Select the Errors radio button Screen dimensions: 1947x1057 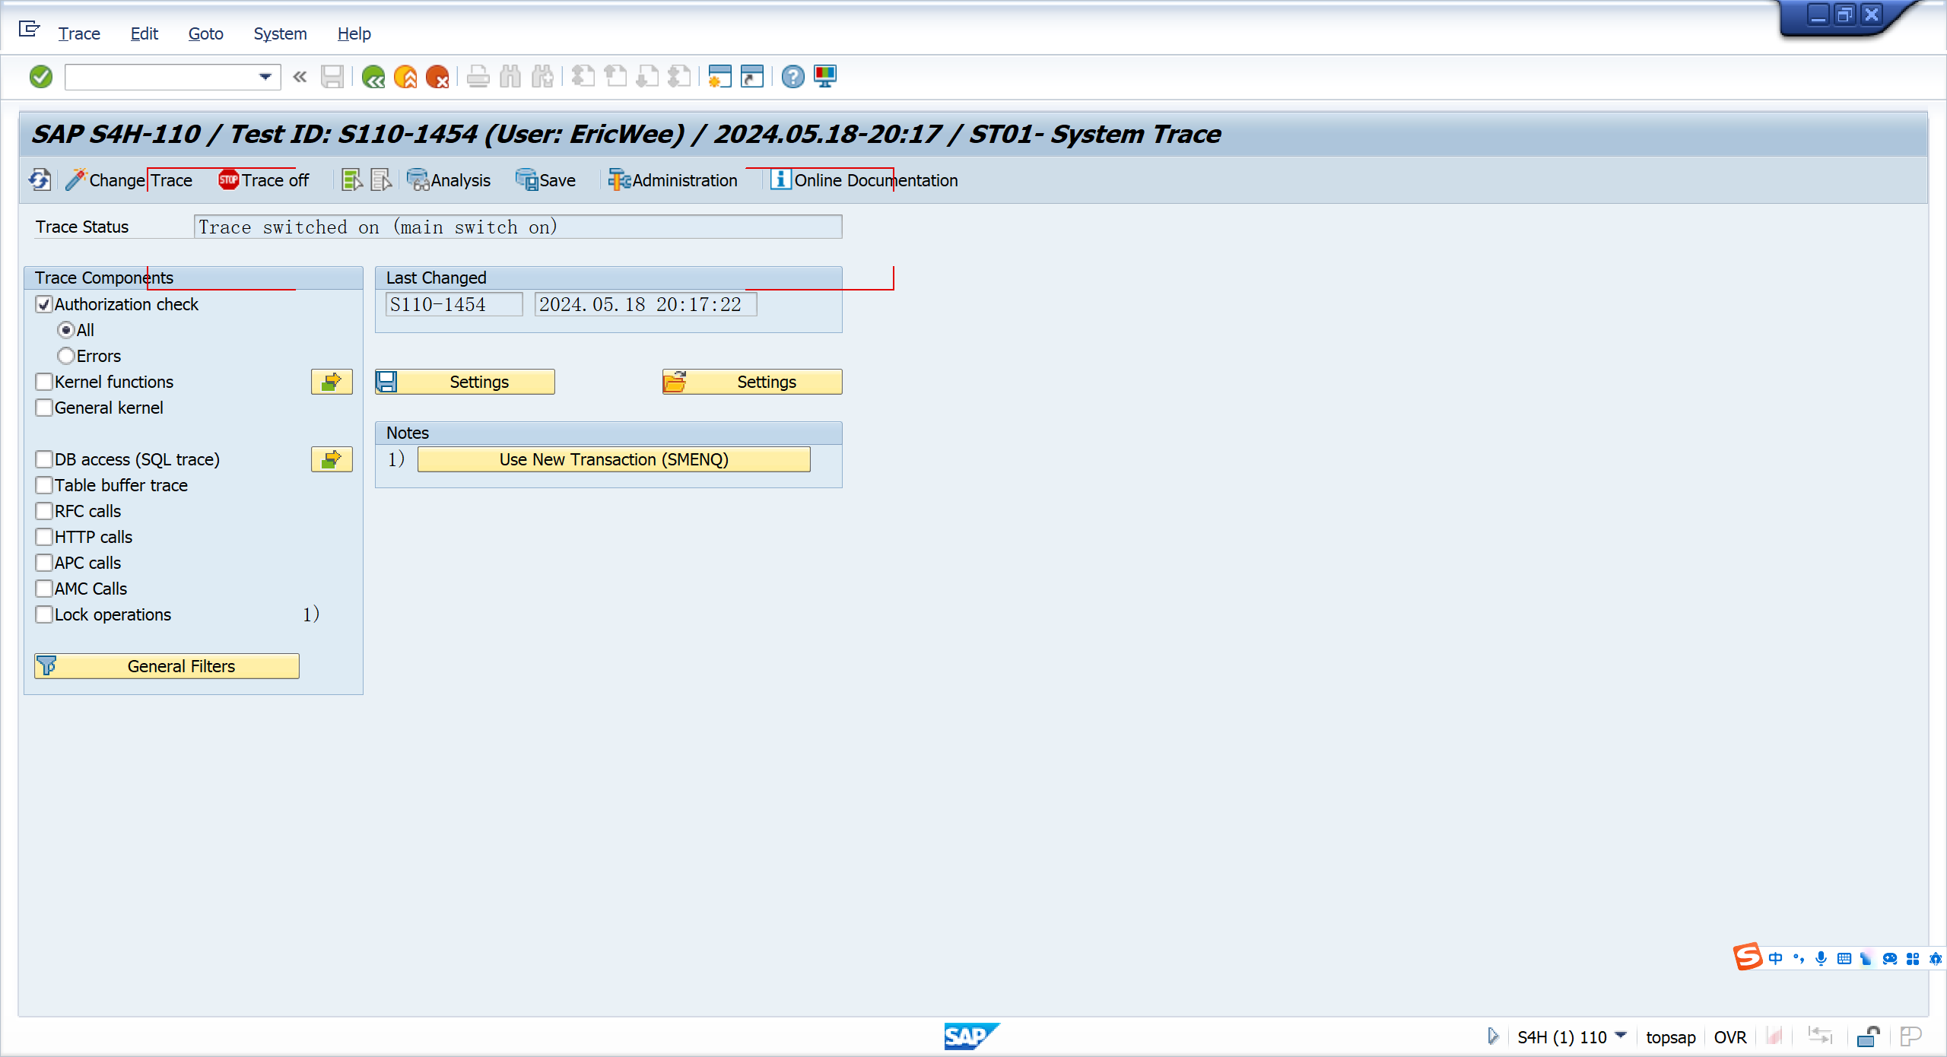(66, 357)
